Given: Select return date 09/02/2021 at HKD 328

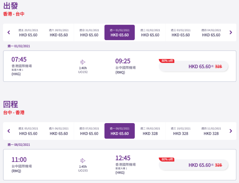Looking at the screenshot, I should (x=150, y=131).
